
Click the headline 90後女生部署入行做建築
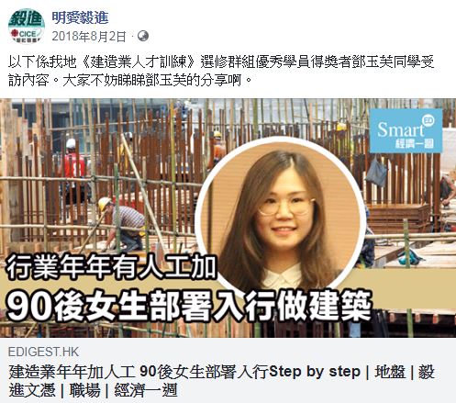pyautogui.click(x=189, y=307)
